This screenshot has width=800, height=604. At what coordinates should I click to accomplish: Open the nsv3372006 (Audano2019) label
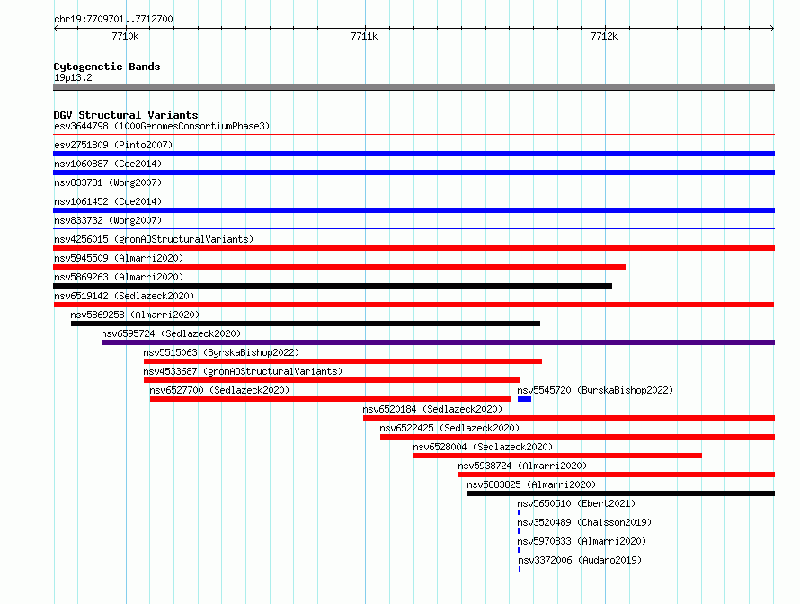click(x=580, y=560)
